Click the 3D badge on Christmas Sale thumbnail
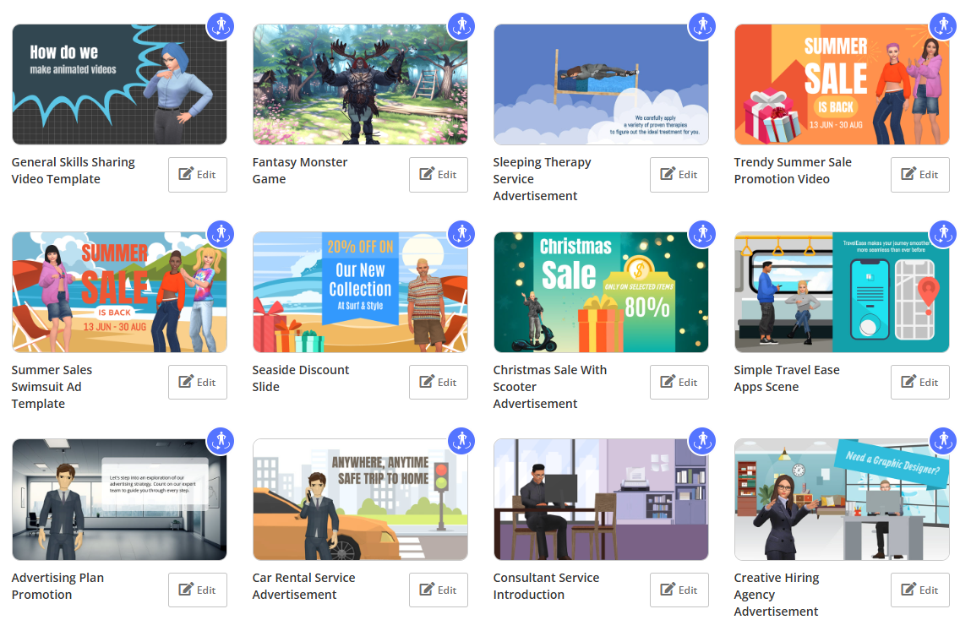 coord(701,233)
